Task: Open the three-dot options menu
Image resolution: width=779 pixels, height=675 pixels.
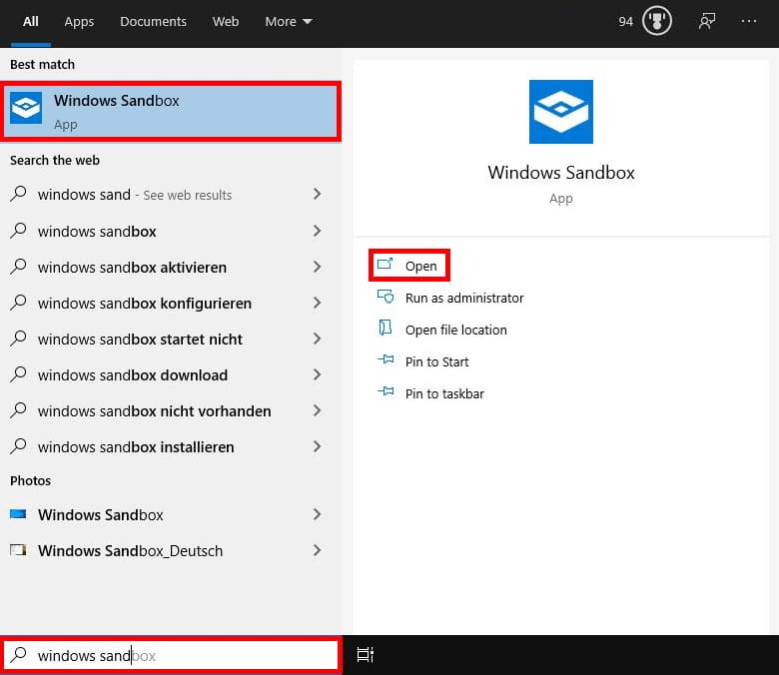Action: point(749,21)
